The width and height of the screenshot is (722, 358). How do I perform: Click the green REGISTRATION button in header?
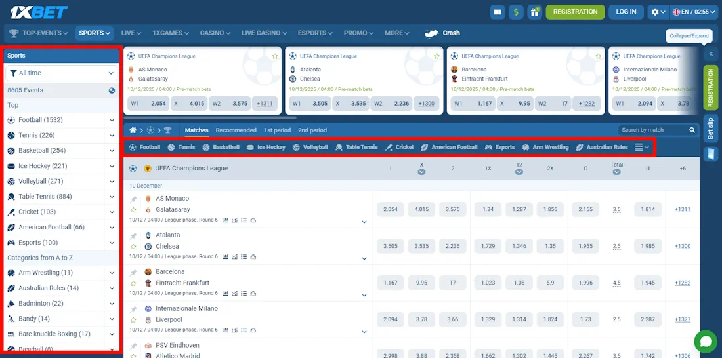tap(575, 12)
